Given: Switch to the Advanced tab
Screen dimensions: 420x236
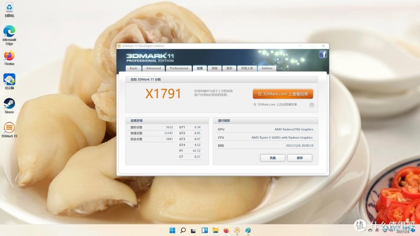Looking at the screenshot, I should (x=154, y=68).
